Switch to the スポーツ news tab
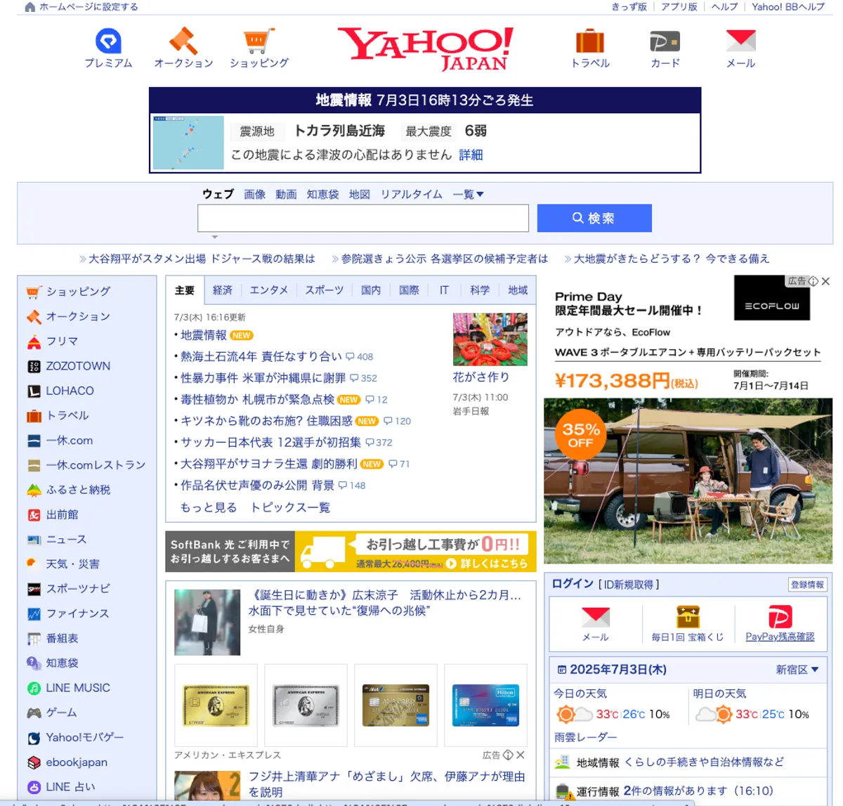843x806 pixels. tap(325, 290)
